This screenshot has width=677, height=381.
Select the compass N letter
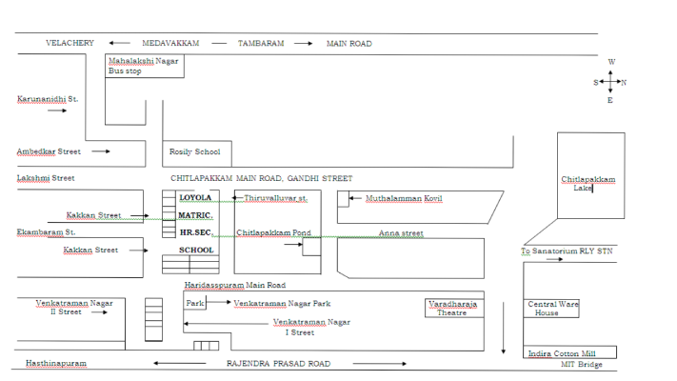pyautogui.click(x=624, y=83)
